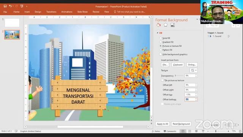Image resolution: width=243 pixels, height=137 pixels.
Task: Open the Notes pane
Action: tap(156, 131)
